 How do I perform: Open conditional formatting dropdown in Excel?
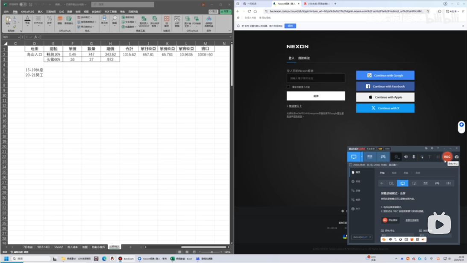(85, 17)
